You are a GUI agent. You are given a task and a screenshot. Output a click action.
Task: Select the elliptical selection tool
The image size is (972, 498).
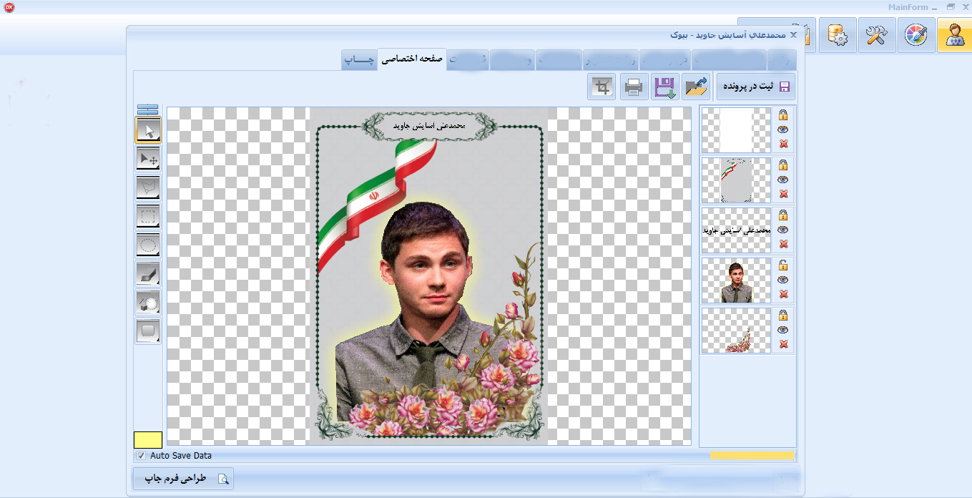[x=148, y=245]
